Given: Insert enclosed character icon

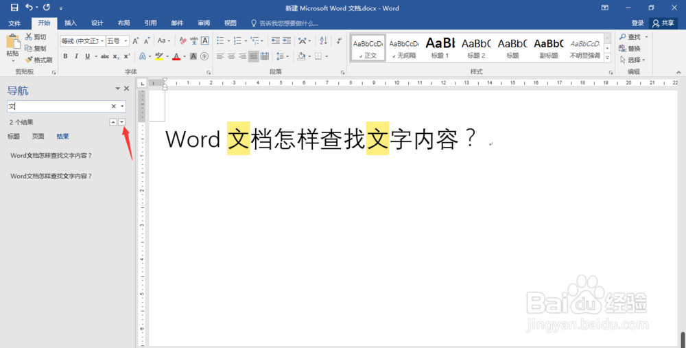Looking at the screenshot, I should click(204, 56).
